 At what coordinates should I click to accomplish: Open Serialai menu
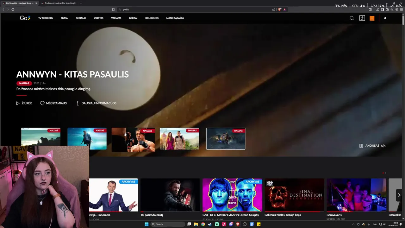point(81,18)
